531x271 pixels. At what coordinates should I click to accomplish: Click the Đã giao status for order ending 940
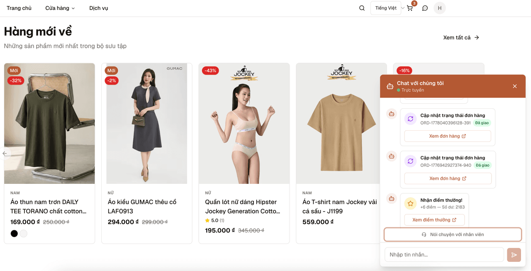pyautogui.click(x=482, y=165)
